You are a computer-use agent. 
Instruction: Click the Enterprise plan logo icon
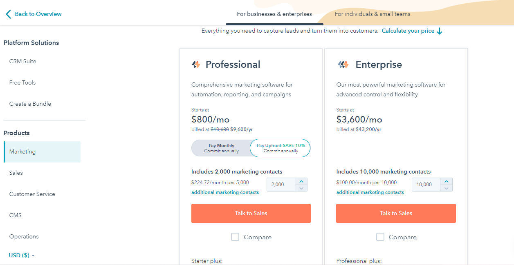[x=343, y=65]
